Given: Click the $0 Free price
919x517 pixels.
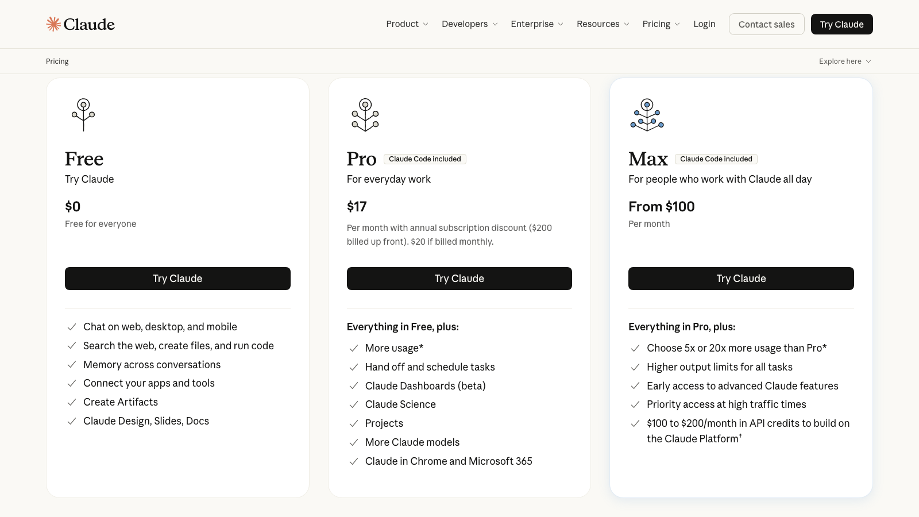Looking at the screenshot, I should pyautogui.click(x=73, y=207).
